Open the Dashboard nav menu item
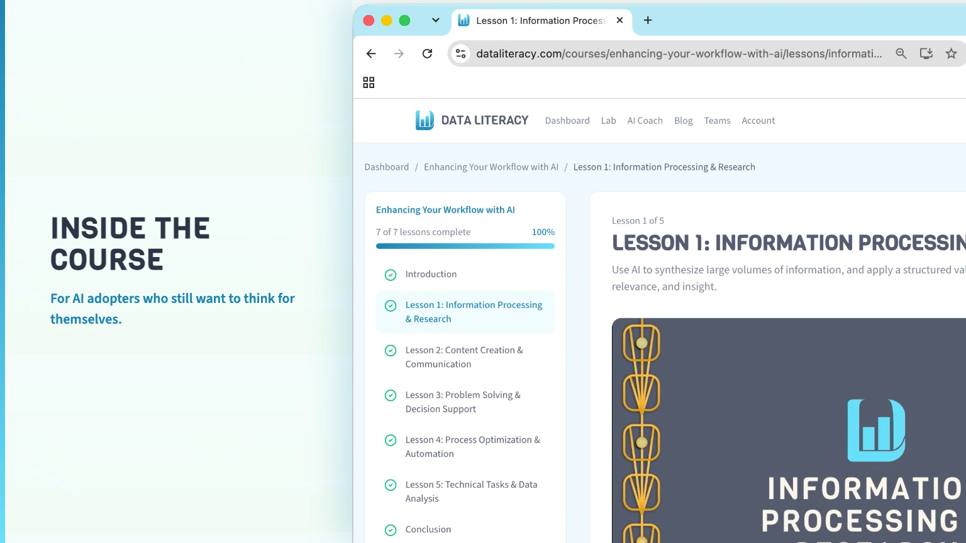Image resolution: width=966 pixels, height=543 pixels. click(567, 121)
